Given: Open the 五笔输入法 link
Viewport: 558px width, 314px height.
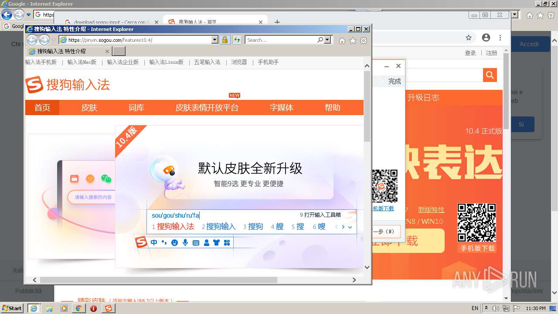Looking at the screenshot, I should click(x=208, y=62).
